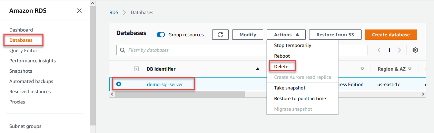Screen dimensions: 434x133
Task: Focus the Filter by databases field
Action: pos(241,50)
